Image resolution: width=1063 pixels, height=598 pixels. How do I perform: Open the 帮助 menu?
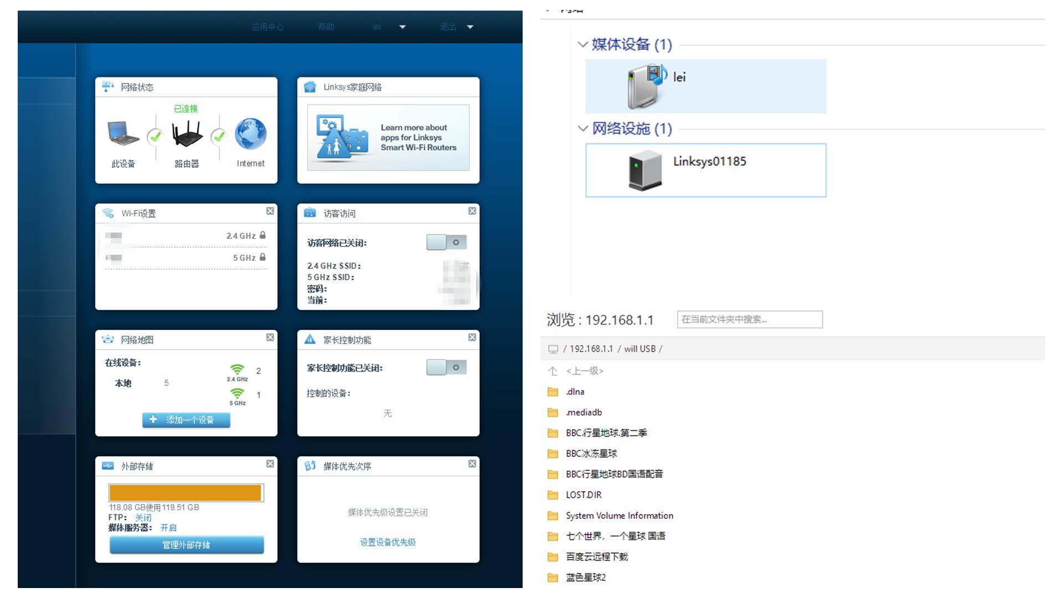click(327, 26)
